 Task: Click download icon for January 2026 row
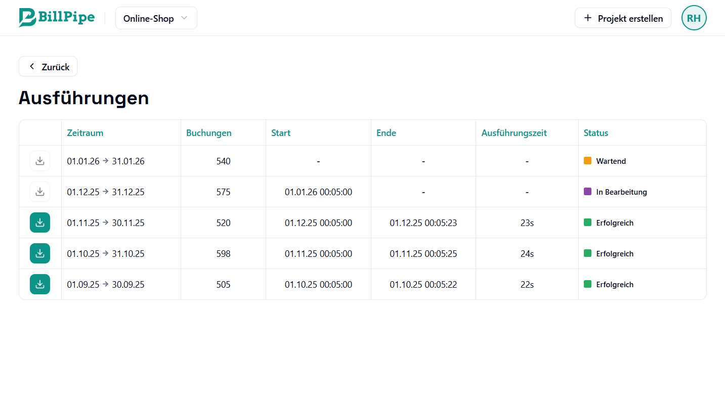[40, 161]
